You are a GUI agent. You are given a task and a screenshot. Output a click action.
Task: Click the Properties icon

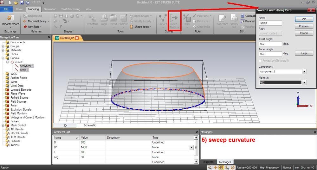tap(222, 18)
